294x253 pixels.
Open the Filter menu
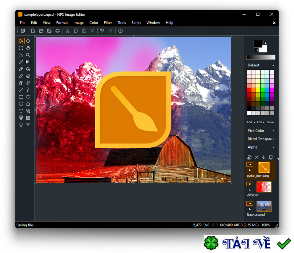coord(108,23)
